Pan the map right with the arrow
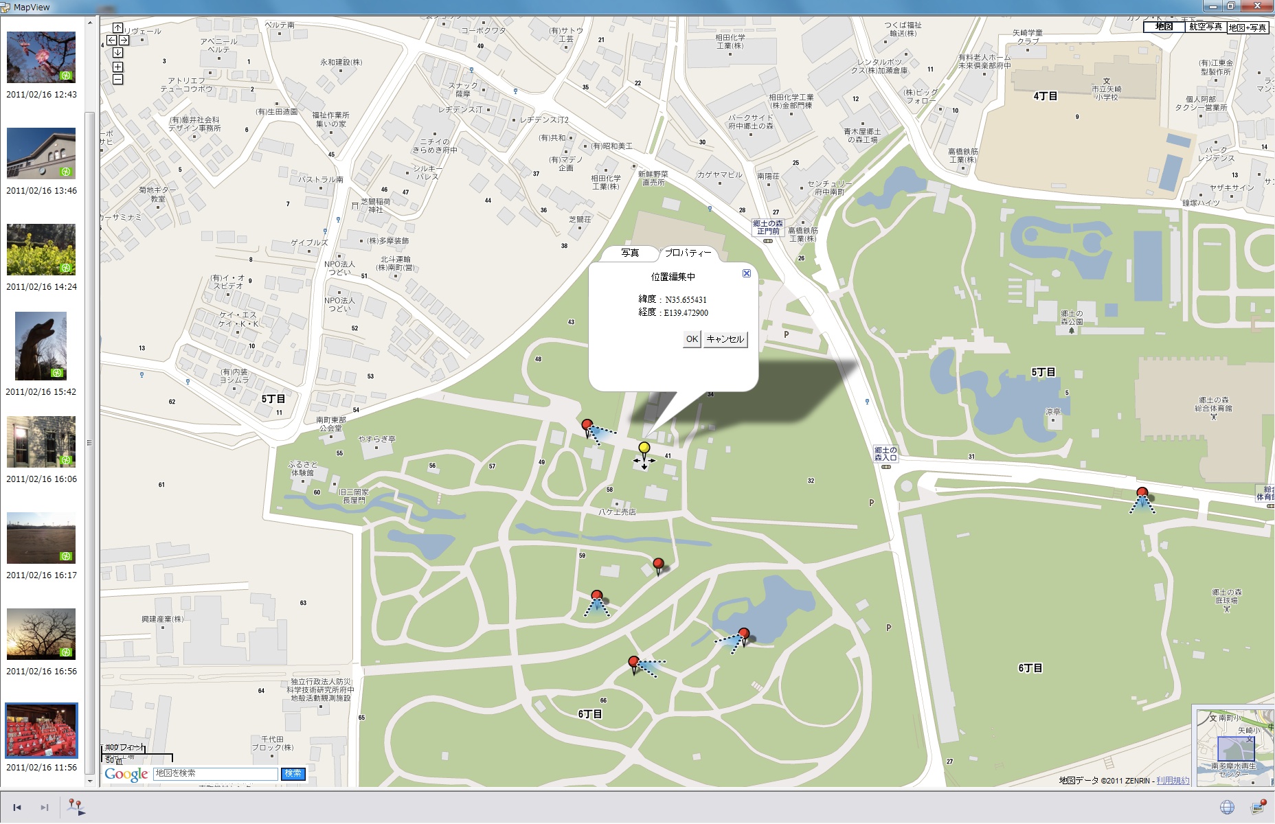This screenshot has width=1275, height=824. click(124, 41)
